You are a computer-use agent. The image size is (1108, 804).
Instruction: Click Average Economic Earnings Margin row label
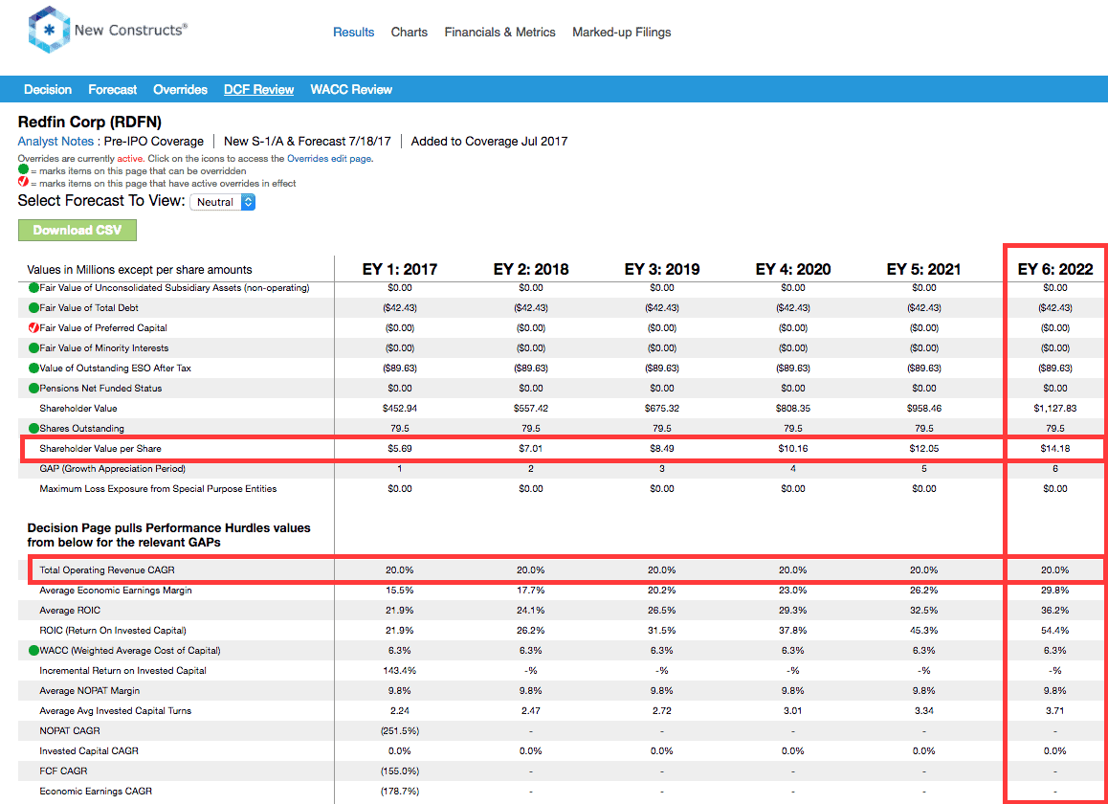[x=115, y=590]
